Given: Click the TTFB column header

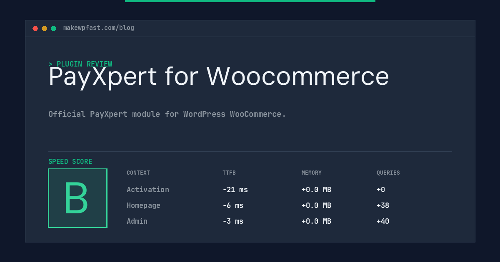Looking at the screenshot, I should (229, 173).
